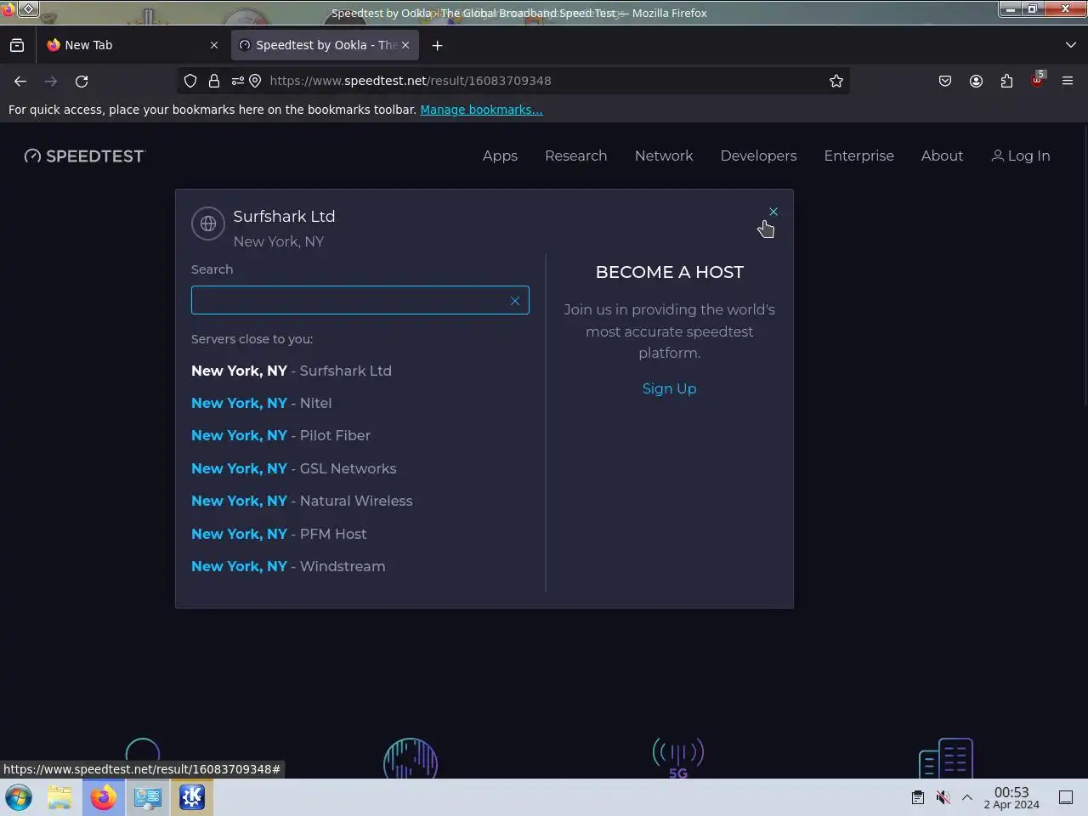
Task: Open the Network menu item
Action: 664,156
